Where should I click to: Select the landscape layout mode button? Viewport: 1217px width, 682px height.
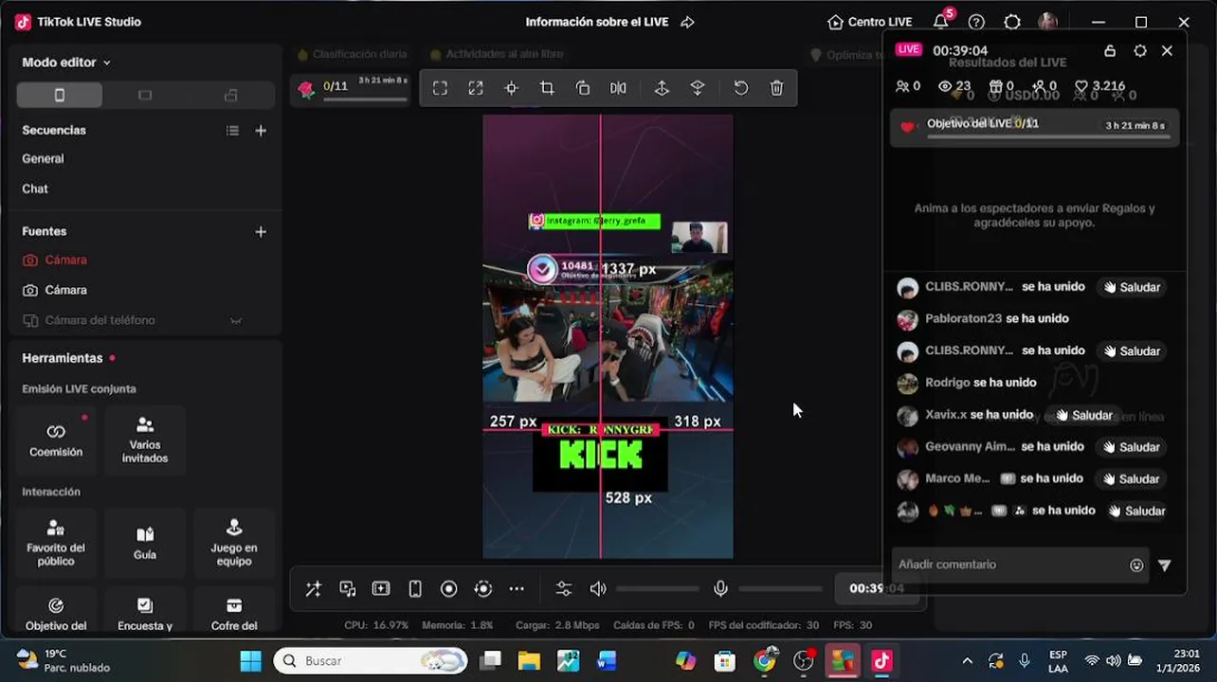coord(145,95)
